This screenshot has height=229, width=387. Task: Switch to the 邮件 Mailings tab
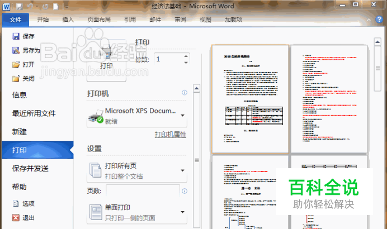click(x=155, y=20)
